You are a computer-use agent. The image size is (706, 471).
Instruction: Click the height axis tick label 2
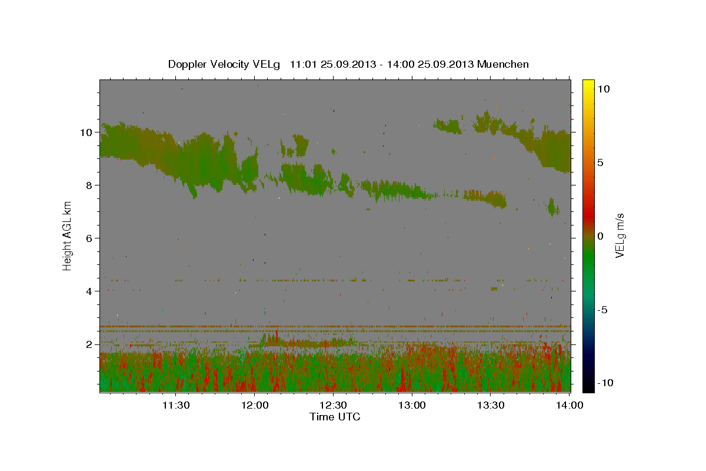tap(90, 344)
